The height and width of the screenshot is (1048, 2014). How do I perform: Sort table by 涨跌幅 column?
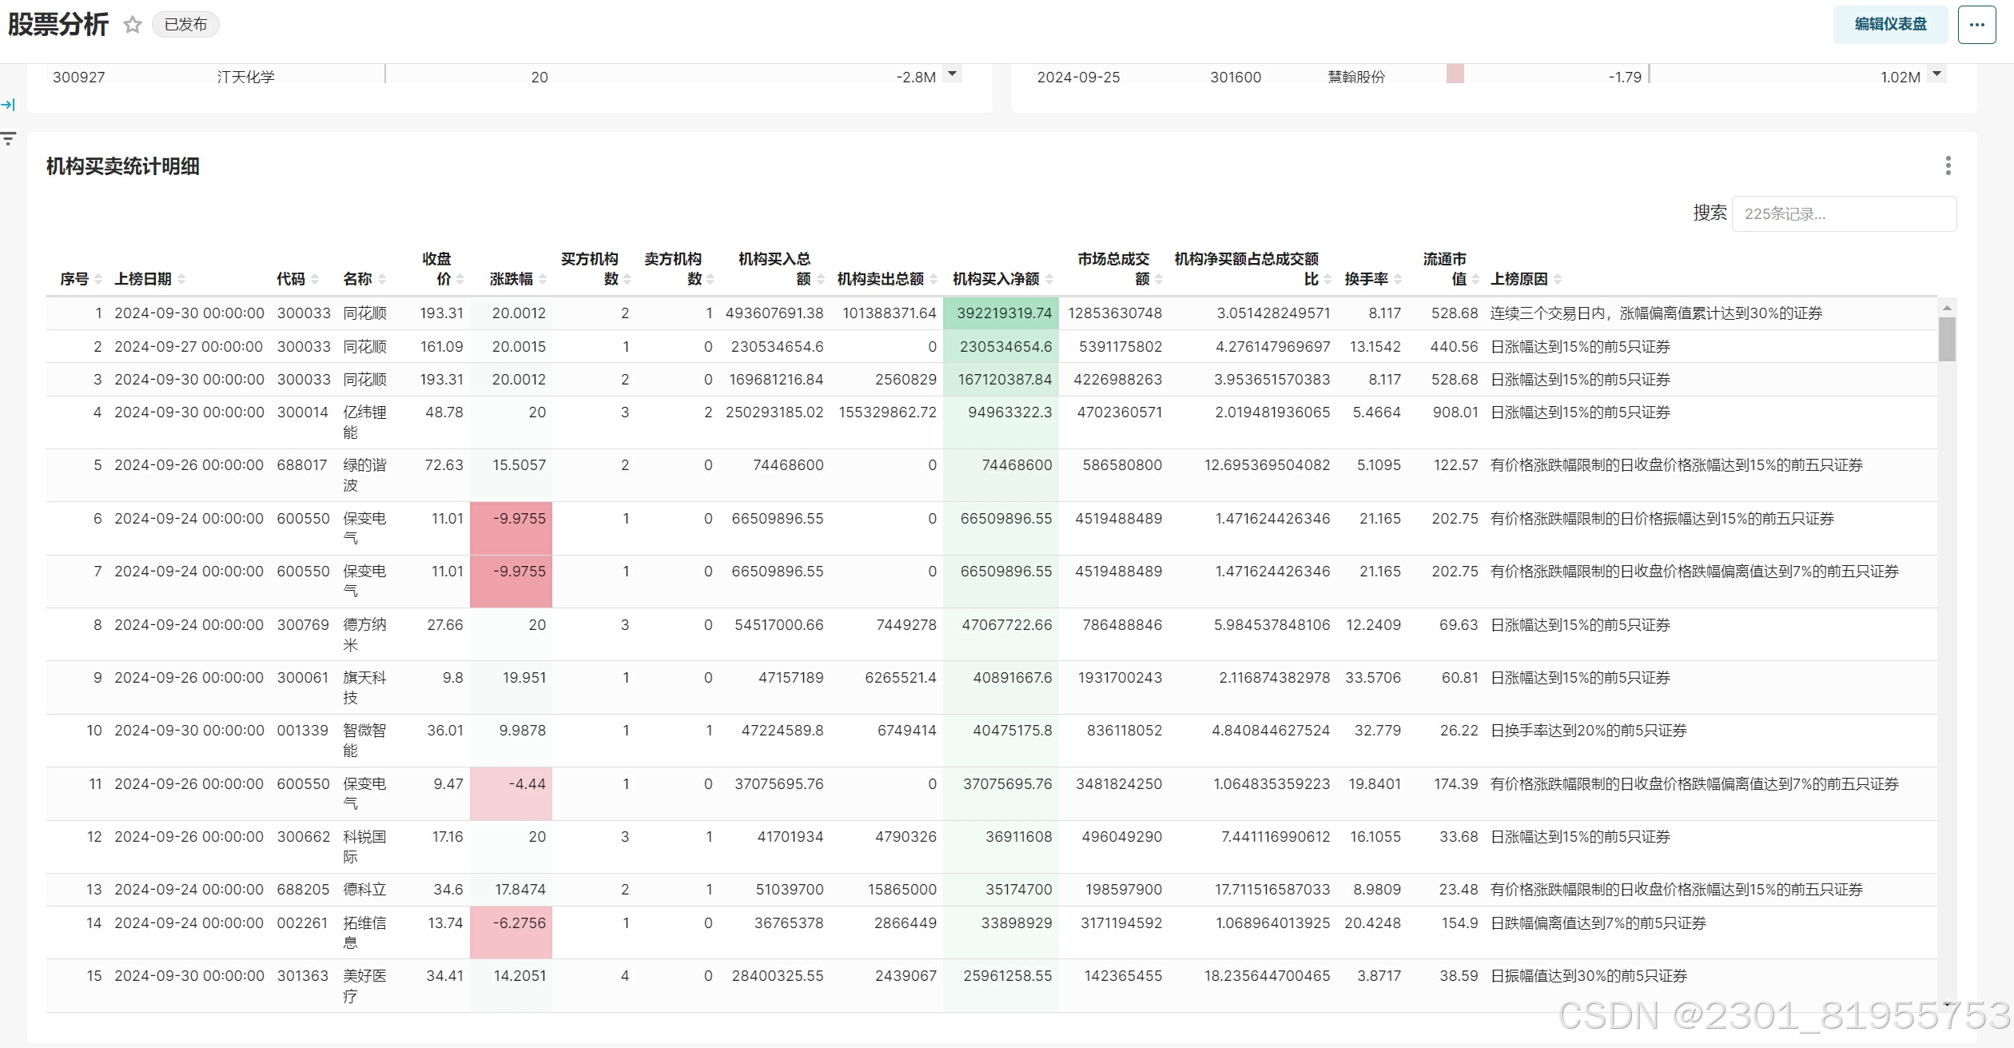click(511, 279)
